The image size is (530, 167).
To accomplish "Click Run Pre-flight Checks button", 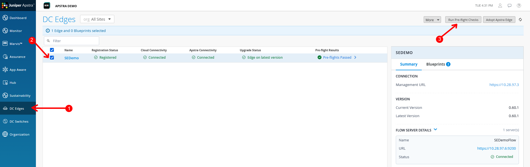I will [x=463, y=20].
